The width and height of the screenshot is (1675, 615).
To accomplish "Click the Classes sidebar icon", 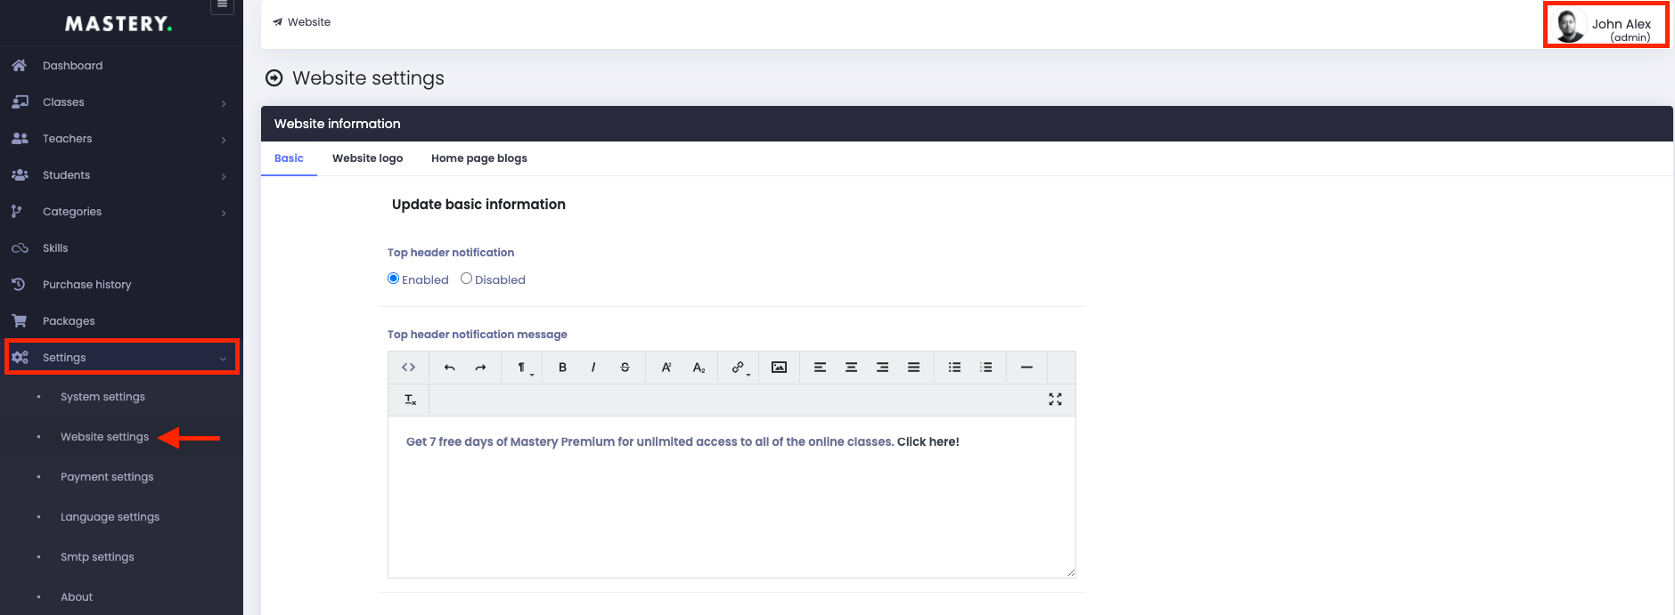I will pos(20,102).
